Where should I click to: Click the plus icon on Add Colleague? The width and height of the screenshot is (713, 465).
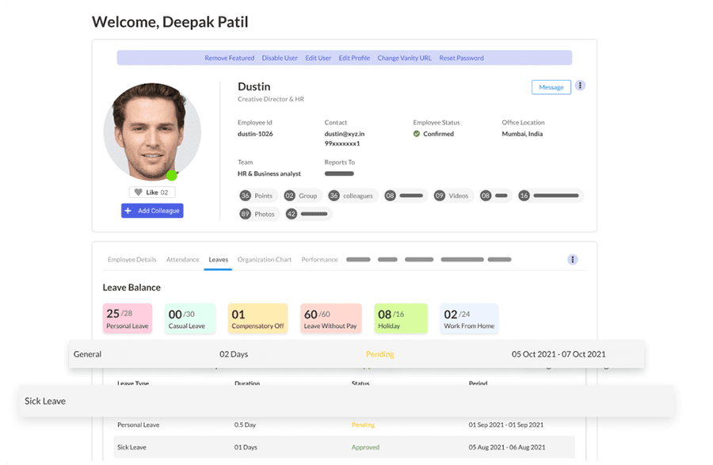[x=128, y=211]
